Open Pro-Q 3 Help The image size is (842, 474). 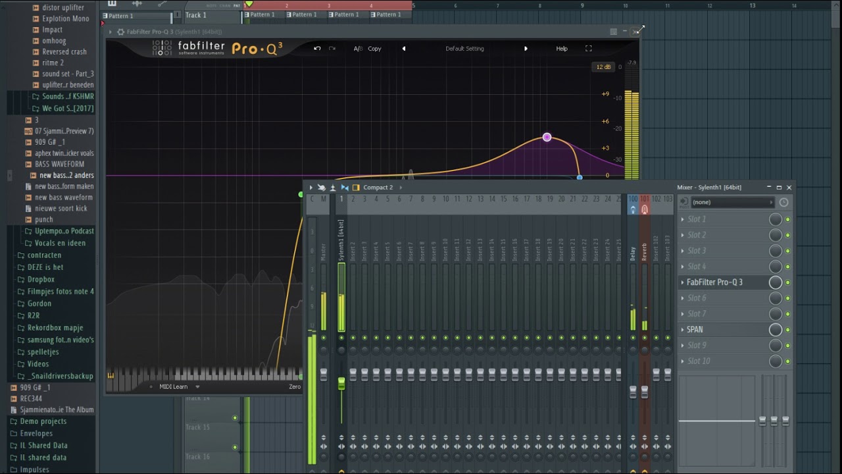coord(562,49)
